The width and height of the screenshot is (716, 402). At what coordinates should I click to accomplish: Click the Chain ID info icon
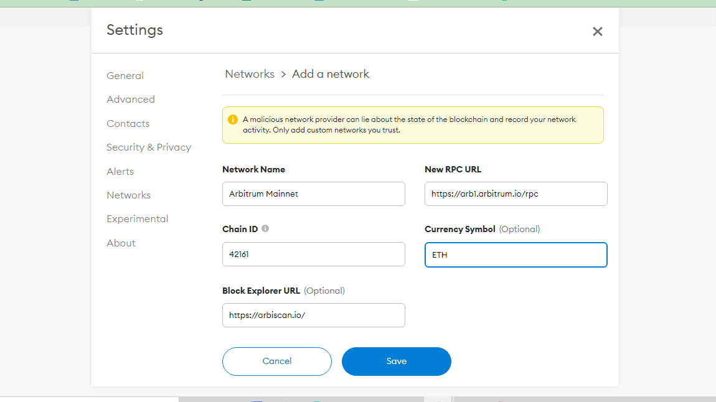tap(265, 228)
